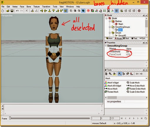Select the daro smoothing group item

click(x=120, y=30)
